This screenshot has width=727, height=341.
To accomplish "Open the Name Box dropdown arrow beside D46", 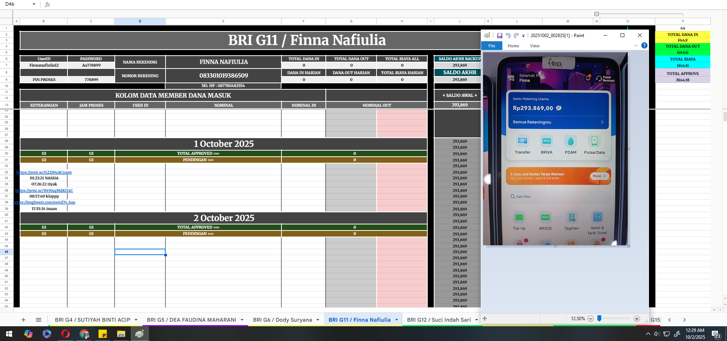I will 34,4.
